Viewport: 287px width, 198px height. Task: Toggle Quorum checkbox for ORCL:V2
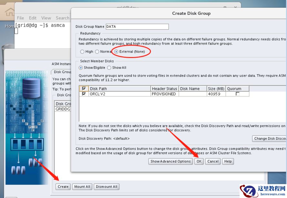click(x=238, y=94)
